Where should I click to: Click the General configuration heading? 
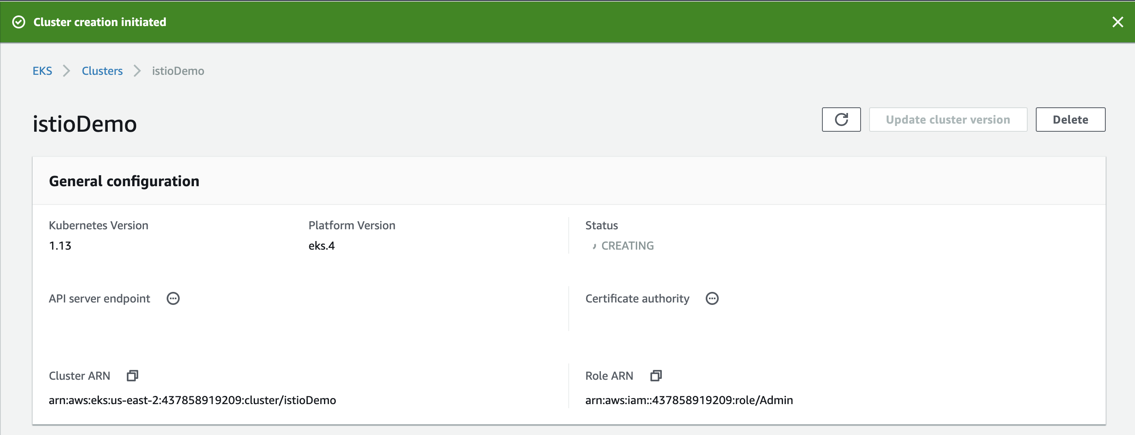pos(124,181)
